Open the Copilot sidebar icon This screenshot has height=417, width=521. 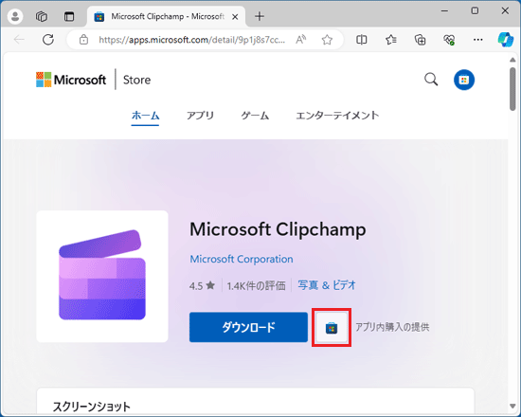coord(506,40)
